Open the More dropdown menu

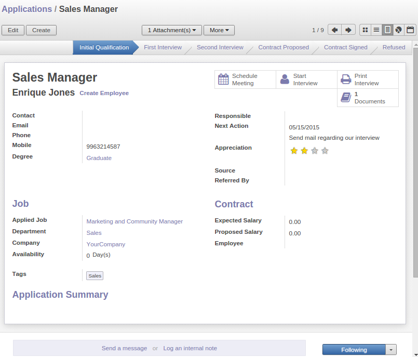219,30
